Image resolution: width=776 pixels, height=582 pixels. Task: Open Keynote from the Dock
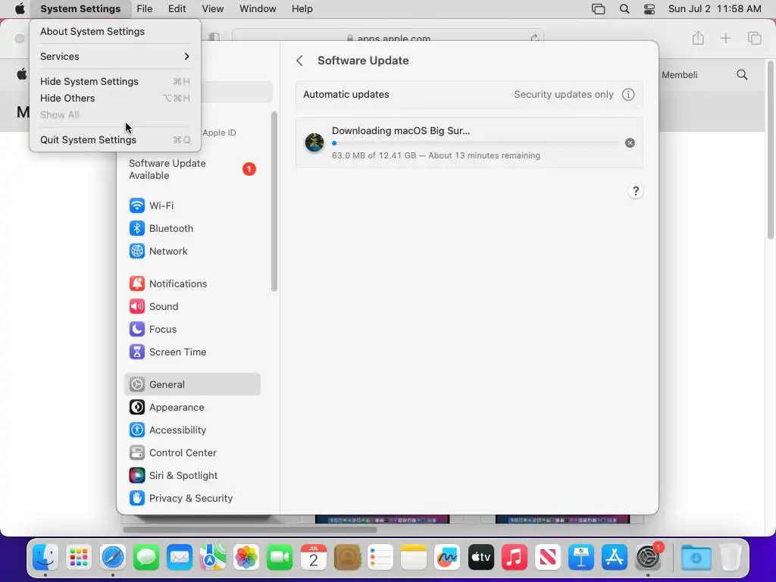(581, 558)
